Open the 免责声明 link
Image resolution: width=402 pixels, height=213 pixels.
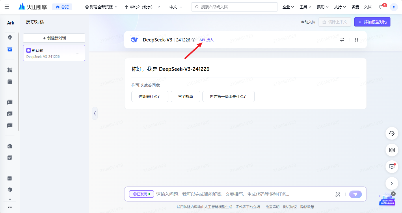pyautogui.click(x=272, y=207)
